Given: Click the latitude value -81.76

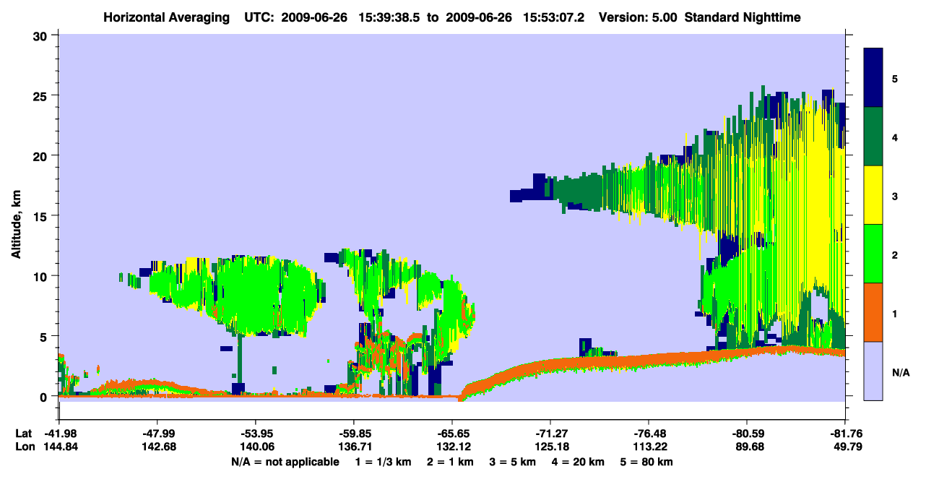Looking at the screenshot, I should pos(845,434).
